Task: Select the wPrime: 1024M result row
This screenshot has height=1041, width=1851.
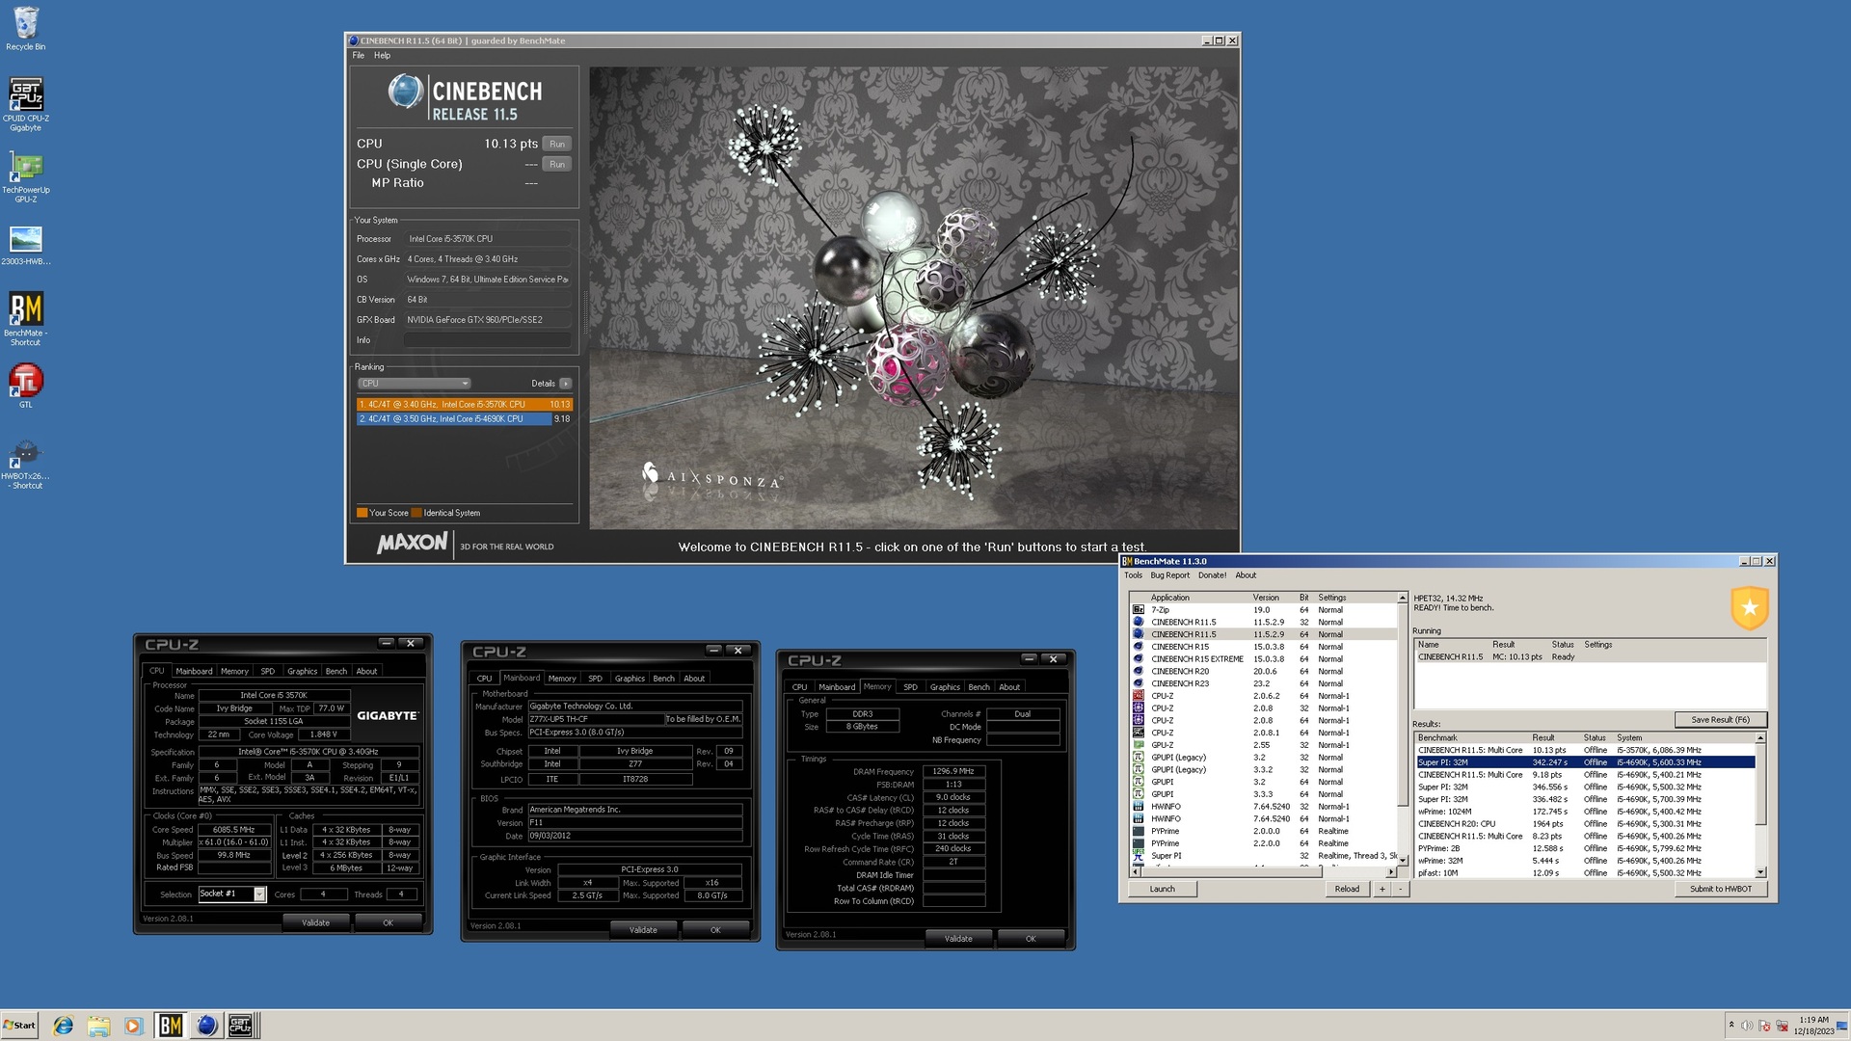Action: [1585, 812]
